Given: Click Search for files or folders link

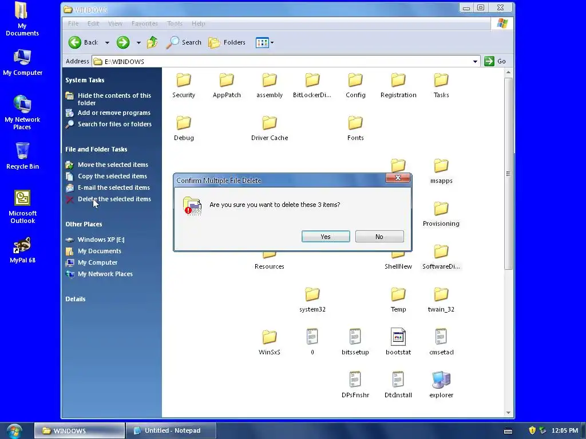Looking at the screenshot, I should tap(114, 124).
